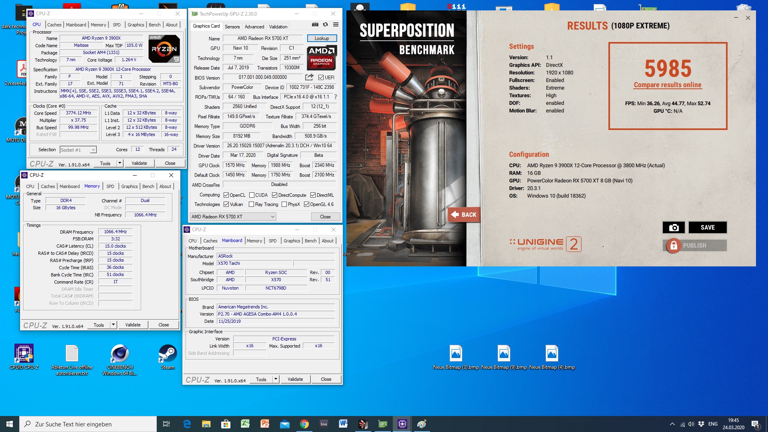Open volume control in system tray
The width and height of the screenshot is (768, 432).
tap(691, 424)
